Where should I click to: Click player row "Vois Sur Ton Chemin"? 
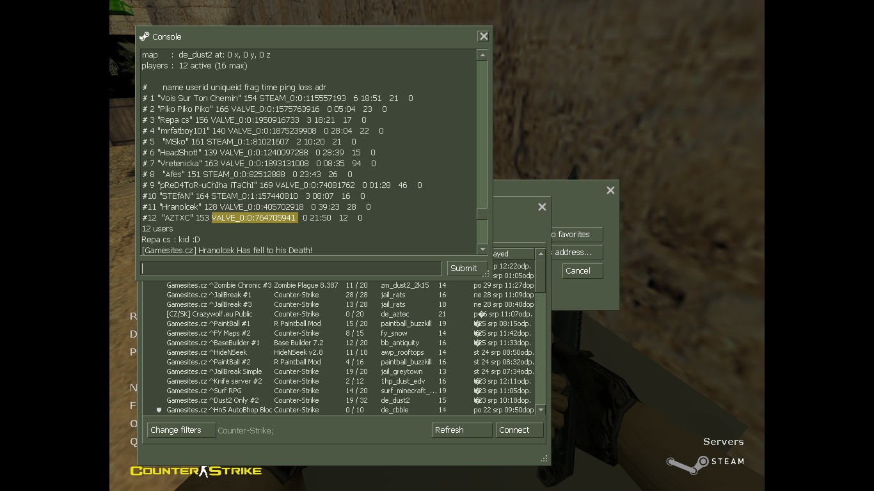click(278, 98)
